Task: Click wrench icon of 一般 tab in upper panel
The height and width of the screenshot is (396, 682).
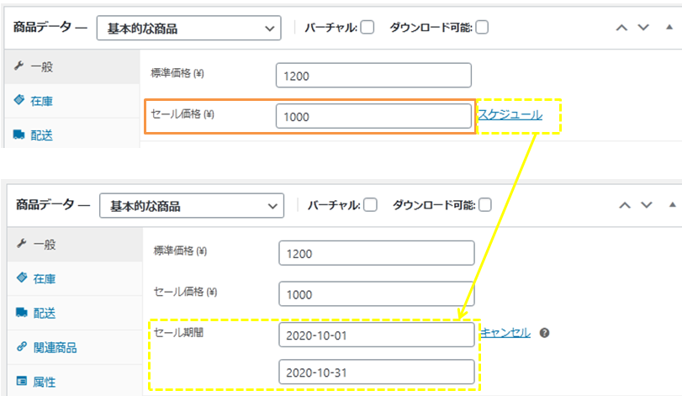Action: coord(19,66)
